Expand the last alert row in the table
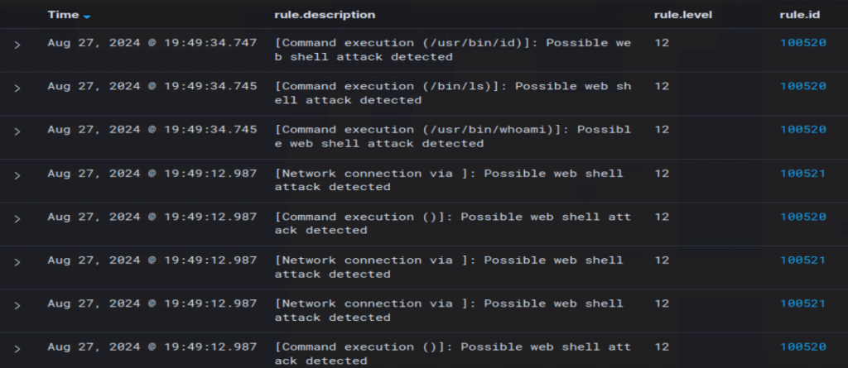Screen dimensions: 848x368 pos(17,347)
